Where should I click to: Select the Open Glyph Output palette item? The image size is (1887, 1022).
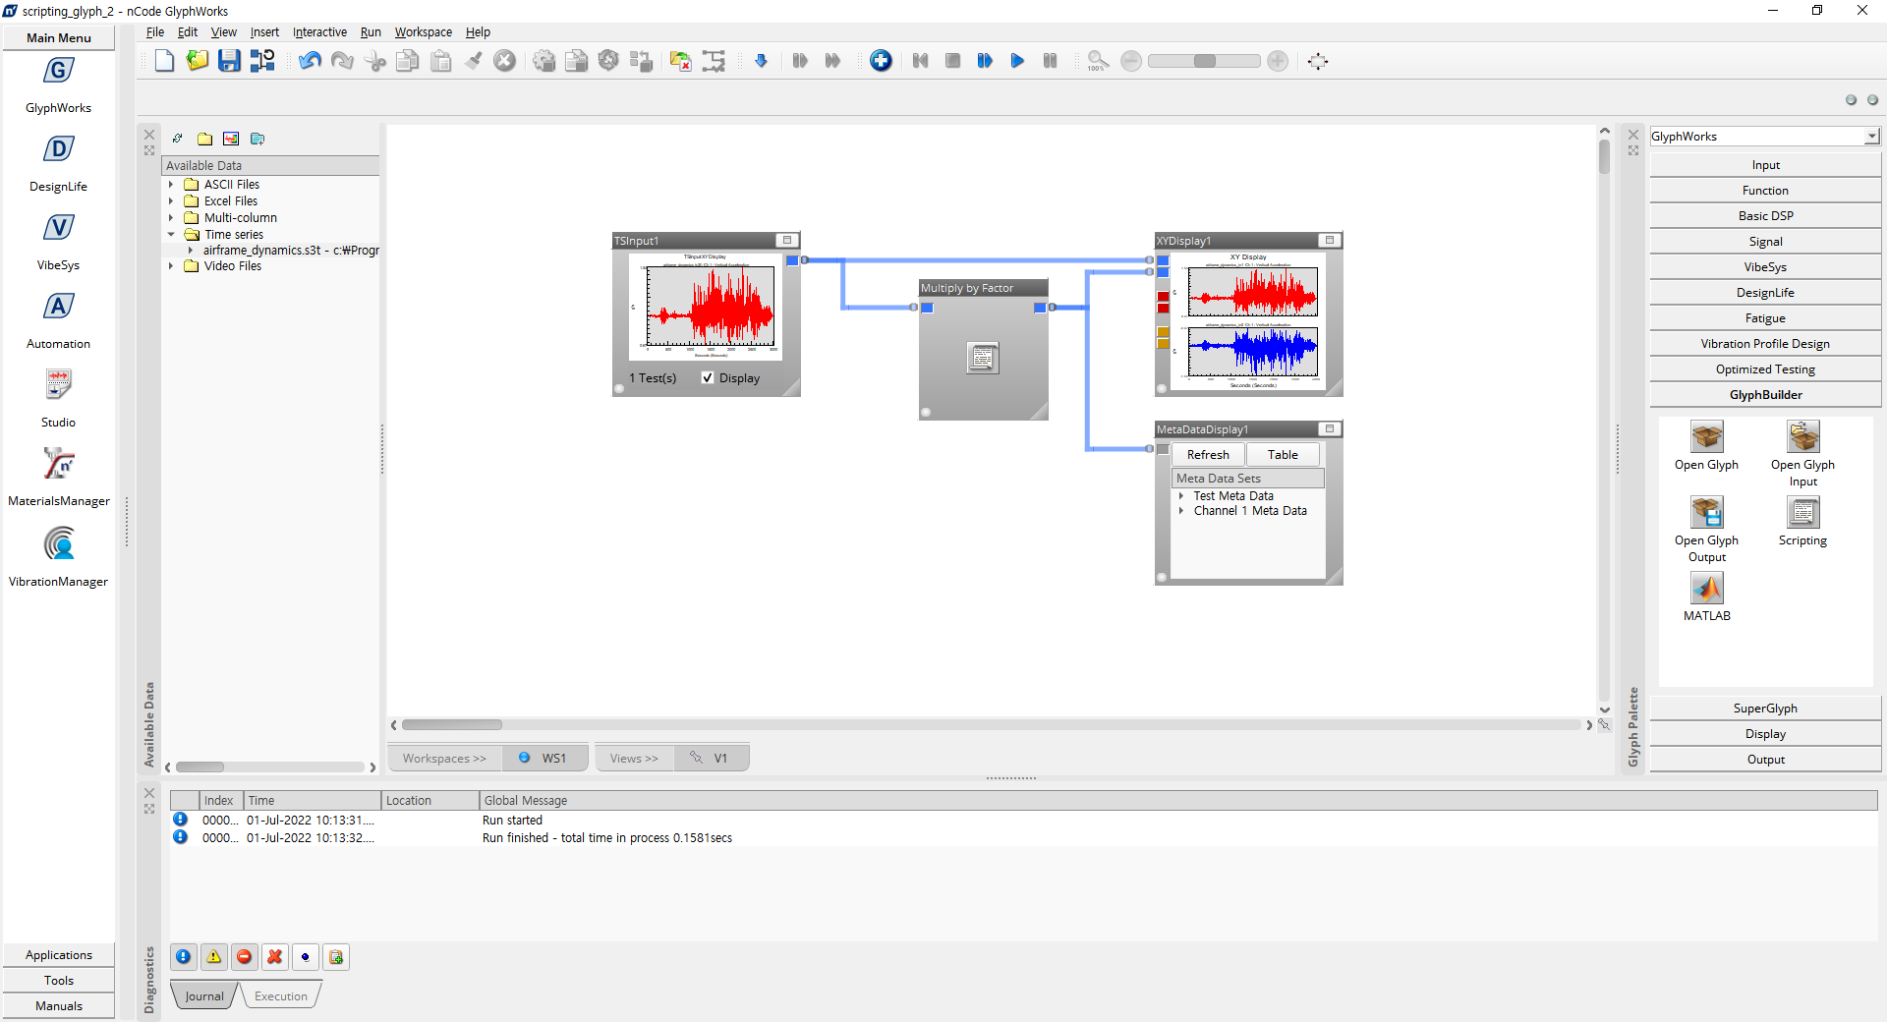pos(1706,513)
